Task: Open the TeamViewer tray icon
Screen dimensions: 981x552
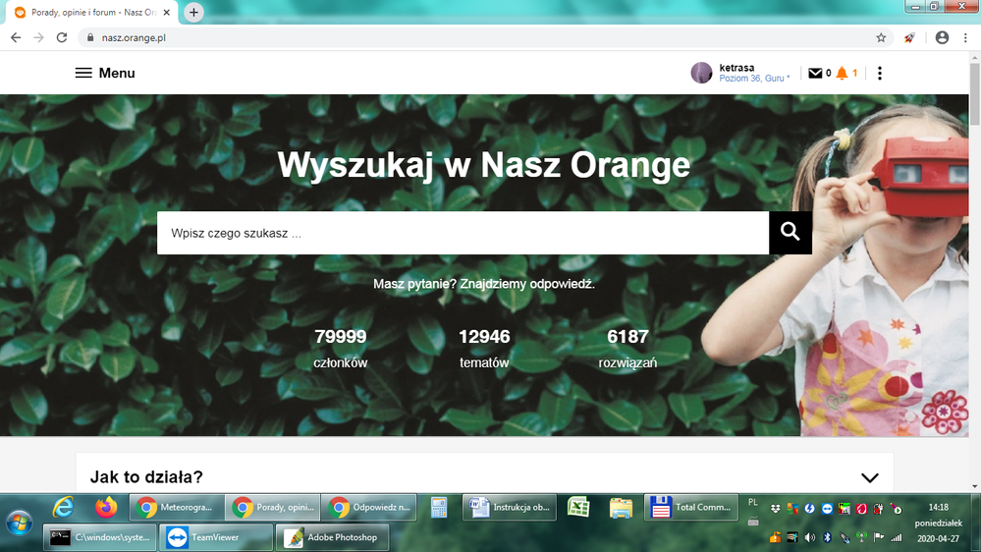Action: point(827,509)
